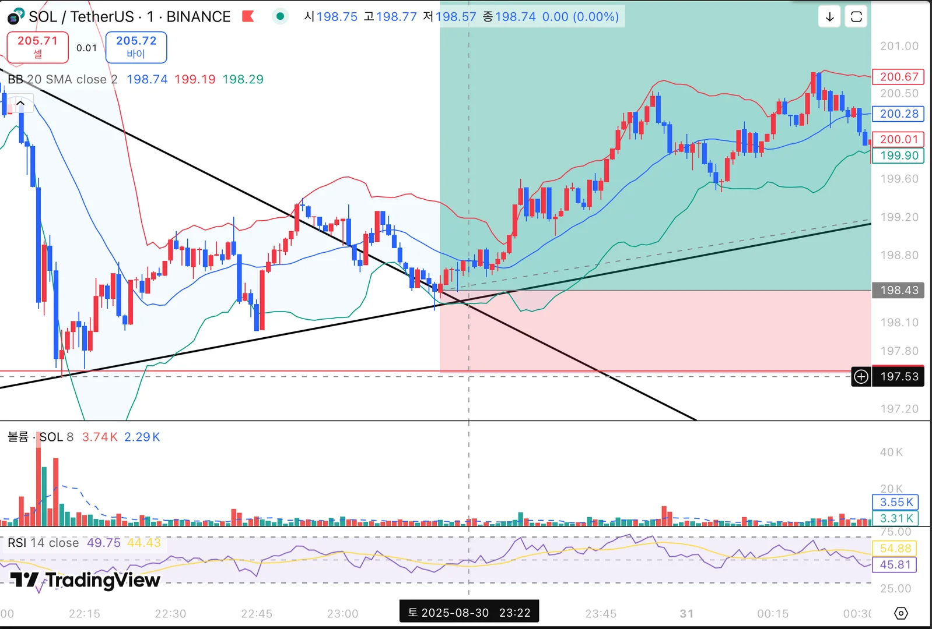The height and width of the screenshot is (629, 932).
Task: Select the pink stop-loss zone of the position
Action: [656, 331]
